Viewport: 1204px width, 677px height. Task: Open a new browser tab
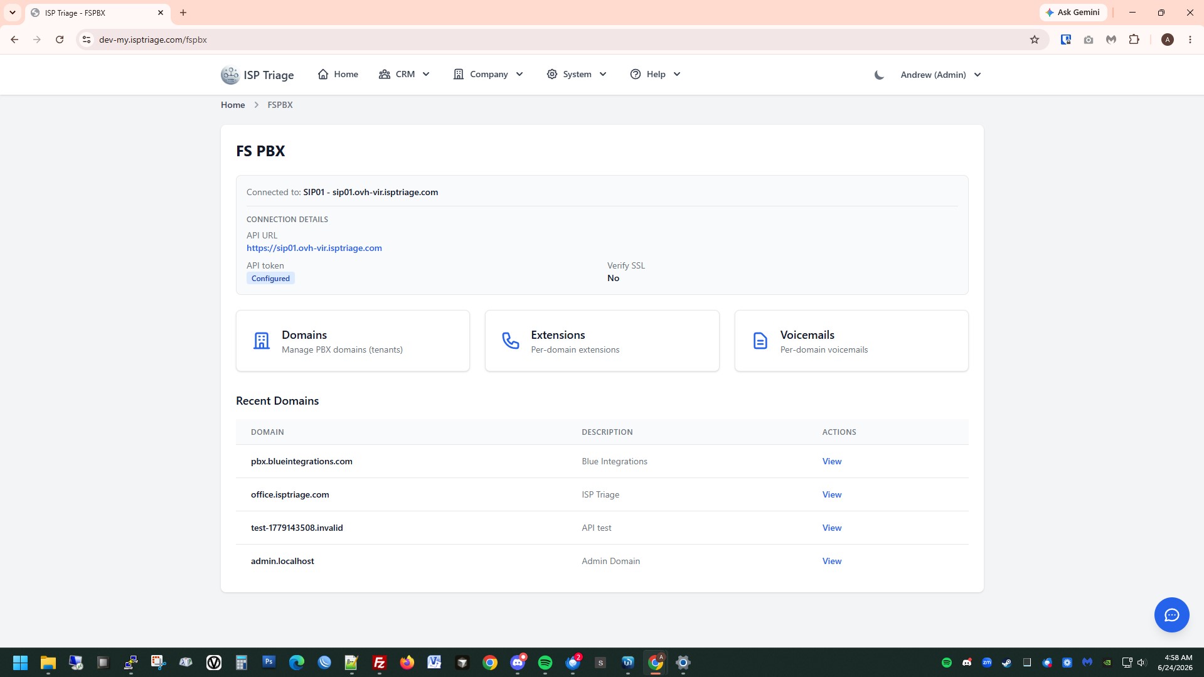point(183,13)
